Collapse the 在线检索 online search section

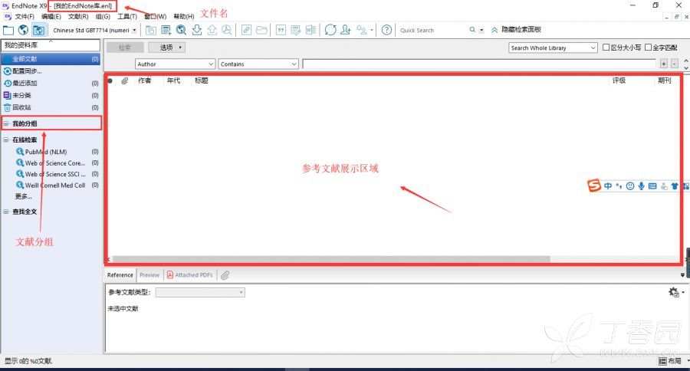click(x=6, y=140)
